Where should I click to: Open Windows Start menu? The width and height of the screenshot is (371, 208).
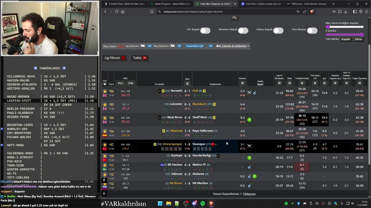(x=160, y=204)
